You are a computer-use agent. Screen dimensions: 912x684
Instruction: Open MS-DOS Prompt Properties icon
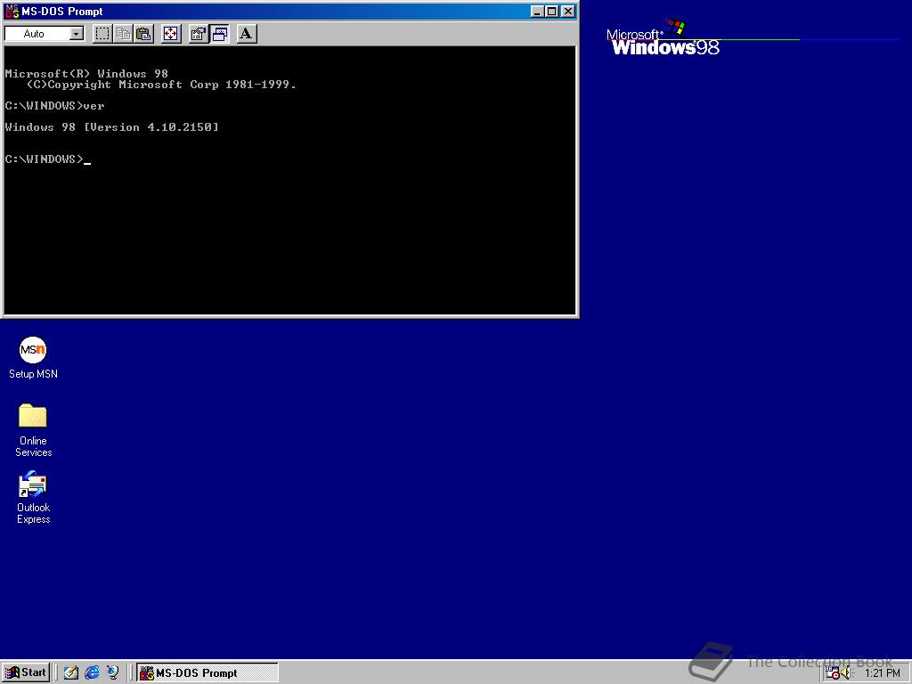pos(199,34)
